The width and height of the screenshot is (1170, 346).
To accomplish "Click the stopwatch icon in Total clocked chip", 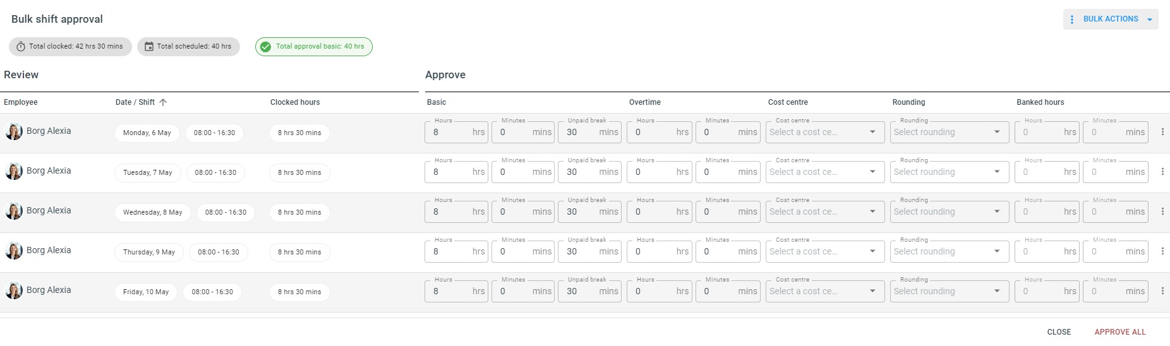I will pyautogui.click(x=21, y=47).
